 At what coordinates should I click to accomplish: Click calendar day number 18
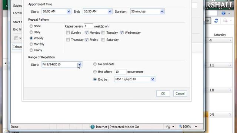212,90
